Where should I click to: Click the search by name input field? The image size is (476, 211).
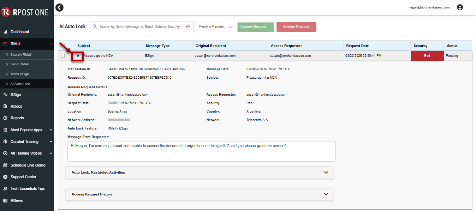click(x=141, y=27)
